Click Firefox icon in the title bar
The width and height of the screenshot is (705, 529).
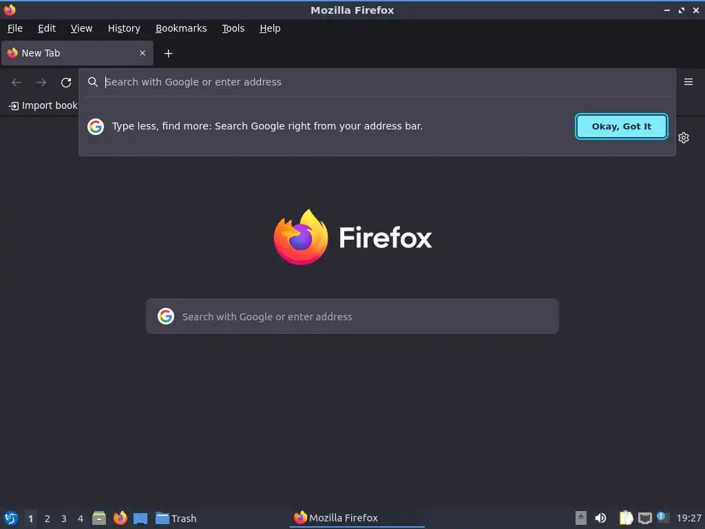coord(10,10)
